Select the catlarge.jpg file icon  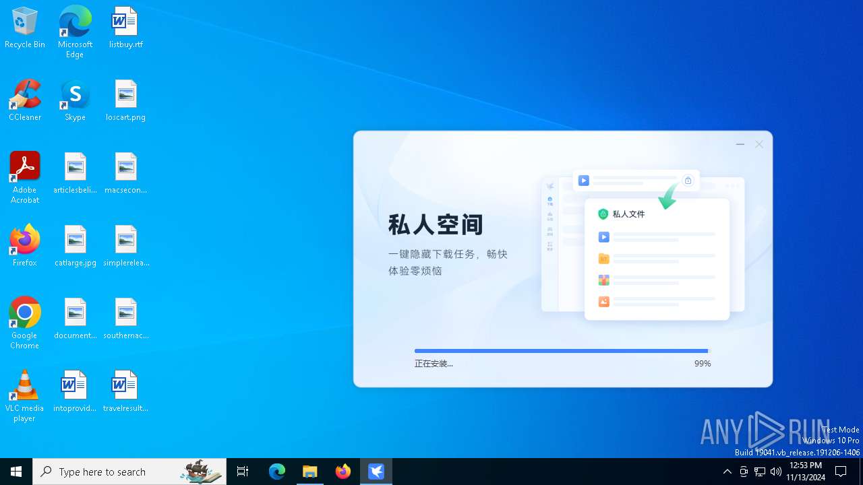[75, 246]
